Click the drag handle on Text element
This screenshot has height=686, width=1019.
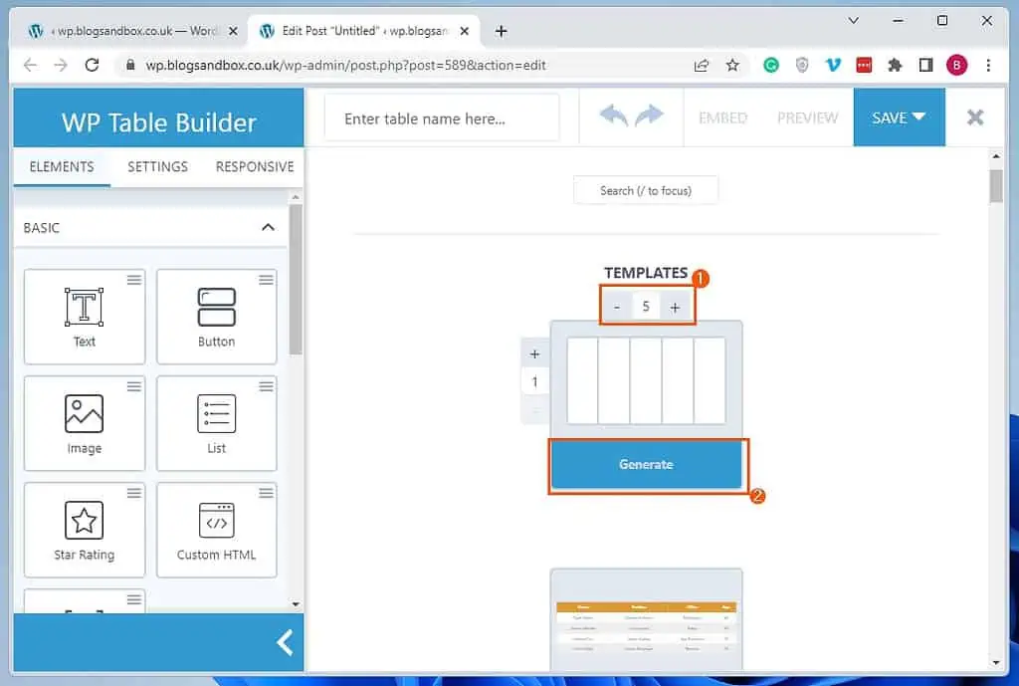click(x=134, y=280)
